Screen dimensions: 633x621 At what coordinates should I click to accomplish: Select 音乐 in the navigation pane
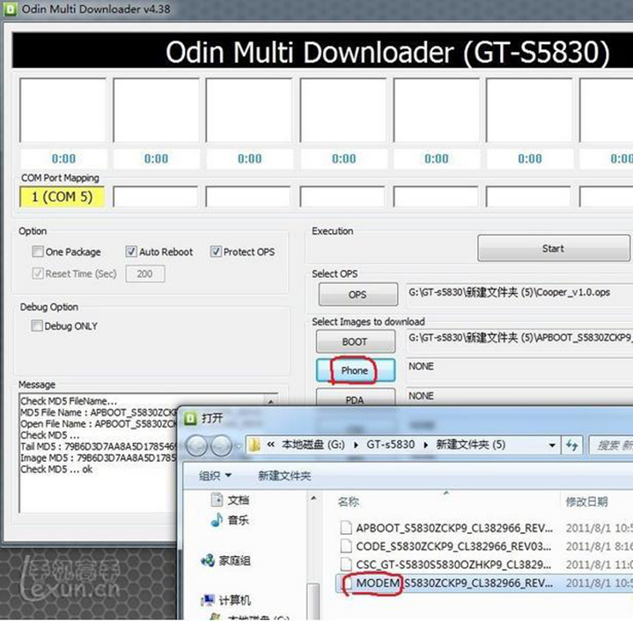click(239, 520)
